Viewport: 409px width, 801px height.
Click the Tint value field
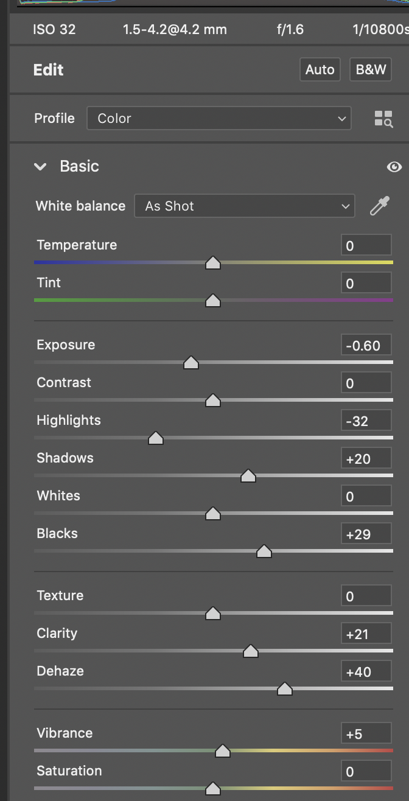[x=366, y=284]
